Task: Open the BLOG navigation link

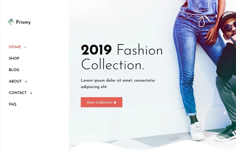Action: click(x=14, y=70)
